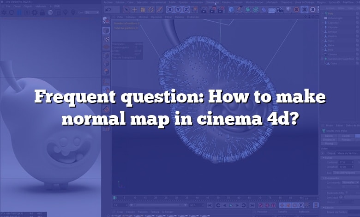
Task: Toggle the X axis lock
Action: tap(170, 10)
